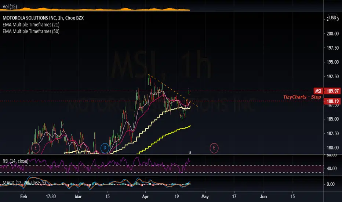342x202 pixels.
Task: Click the Mar label on time axis
Action: click(78, 196)
